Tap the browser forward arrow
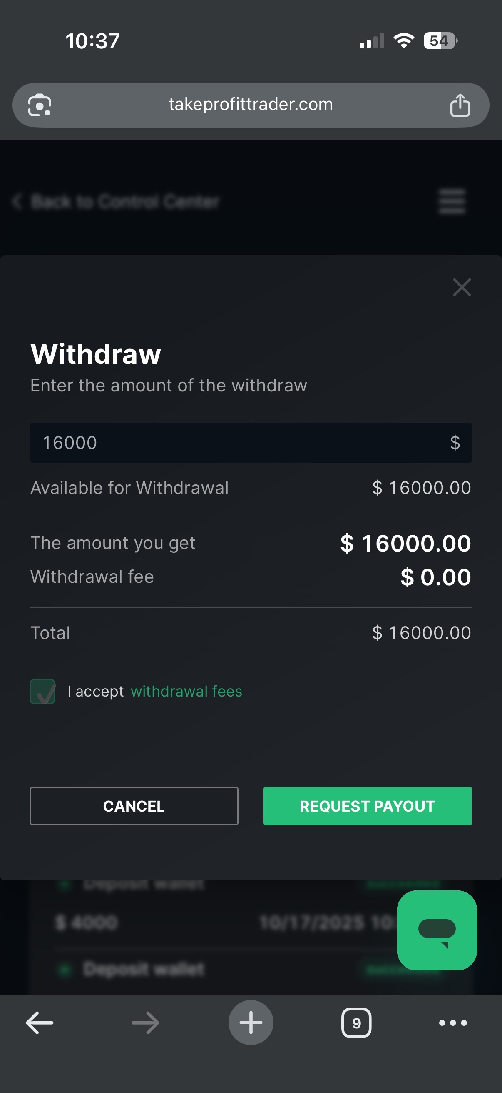Image resolution: width=502 pixels, height=1093 pixels. (x=145, y=1023)
